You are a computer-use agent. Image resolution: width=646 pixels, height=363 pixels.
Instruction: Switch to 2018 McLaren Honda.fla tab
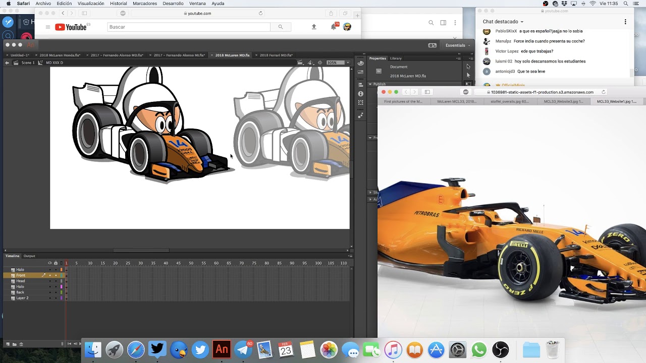pos(60,55)
